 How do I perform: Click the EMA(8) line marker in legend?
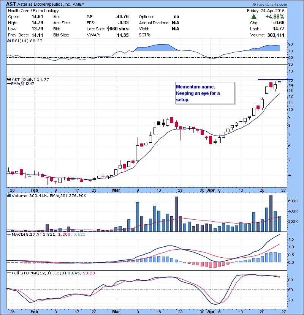[9, 84]
